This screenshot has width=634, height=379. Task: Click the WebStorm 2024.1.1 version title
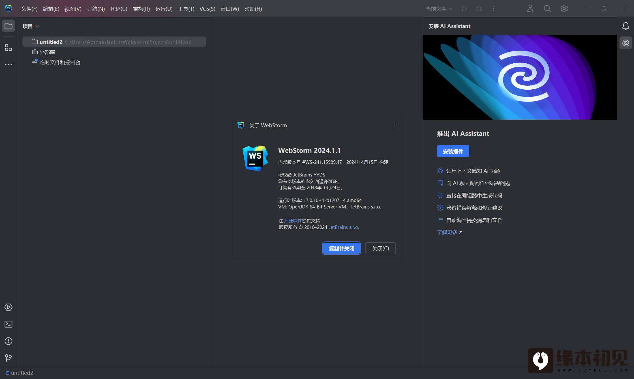pyautogui.click(x=309, y=150)
